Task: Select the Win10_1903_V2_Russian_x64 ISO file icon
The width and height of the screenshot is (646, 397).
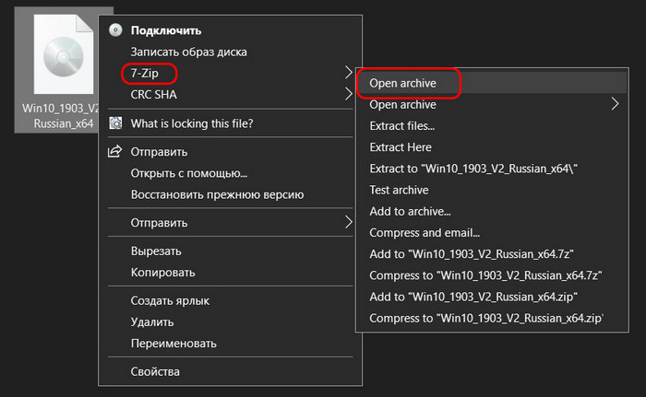Action: [x=63, y=54]
